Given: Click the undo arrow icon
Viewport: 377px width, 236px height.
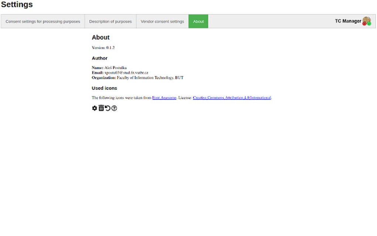Looking at the screenshot, I should coord(108,108).
